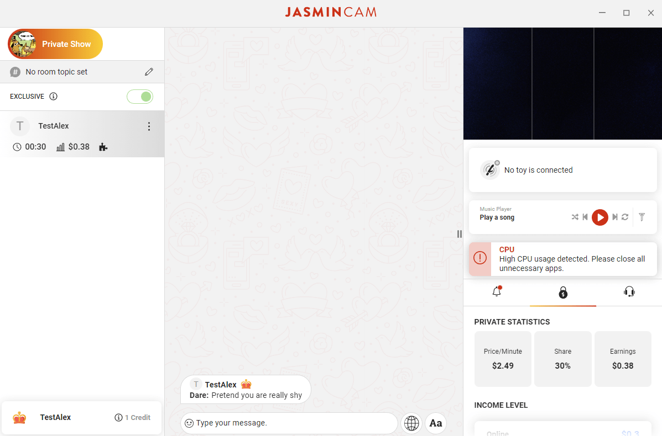
Task: Click the Earnings $0.38 card
Action: click(623, 359)
